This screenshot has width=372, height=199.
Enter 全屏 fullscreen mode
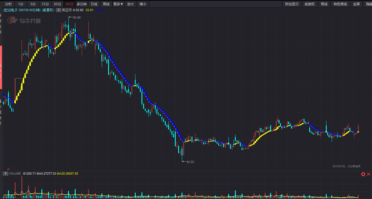[356, 4]
